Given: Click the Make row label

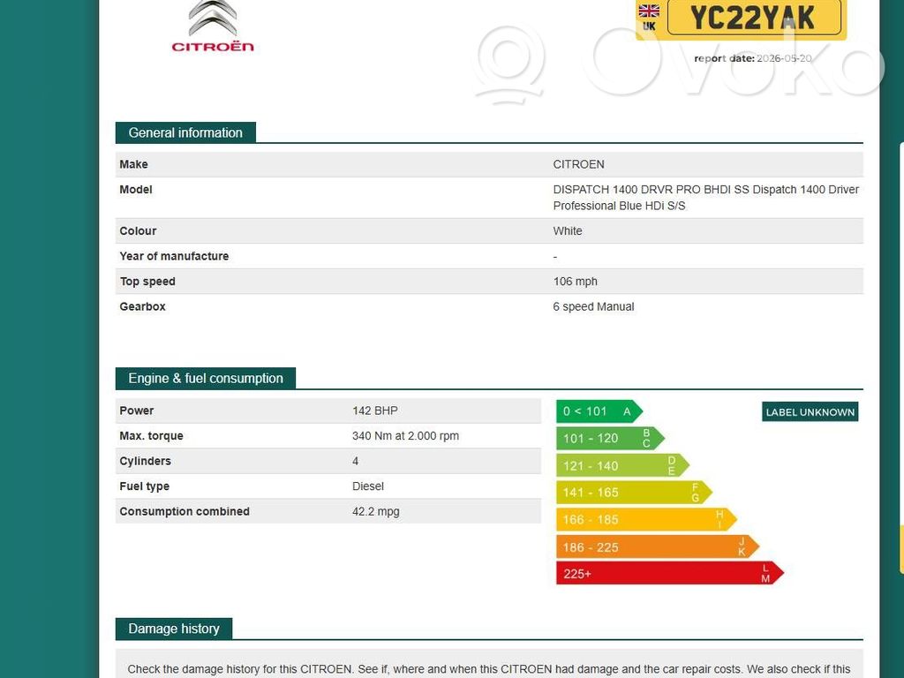Looking at the screenshot, I should point(134,164).
